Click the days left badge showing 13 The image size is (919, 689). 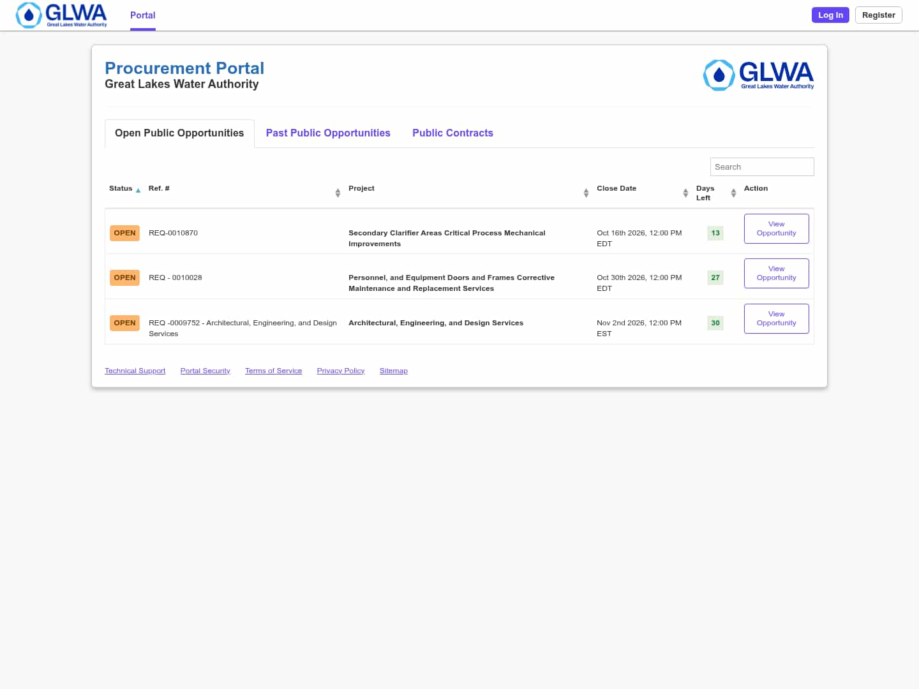point(715,233)
